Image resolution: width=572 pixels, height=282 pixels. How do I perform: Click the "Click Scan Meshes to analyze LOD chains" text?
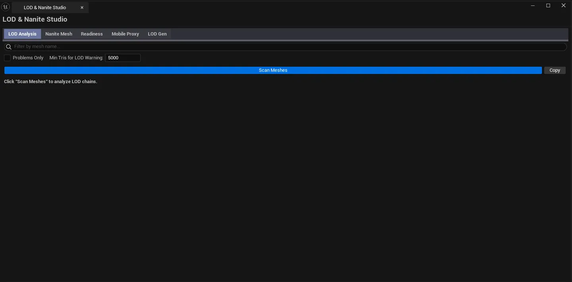pos(50,81)
